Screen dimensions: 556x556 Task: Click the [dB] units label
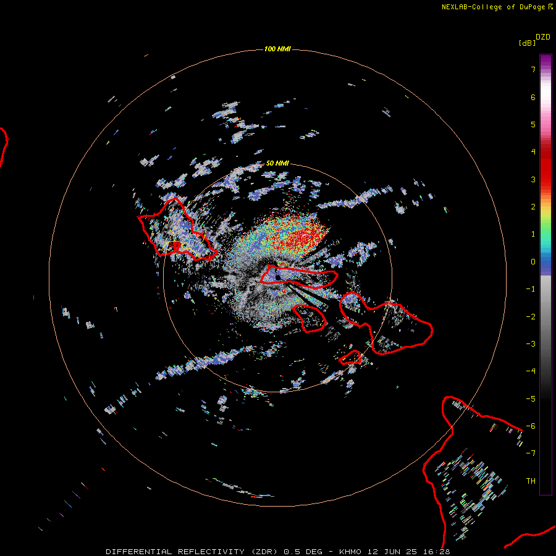(x=528, y=43)
